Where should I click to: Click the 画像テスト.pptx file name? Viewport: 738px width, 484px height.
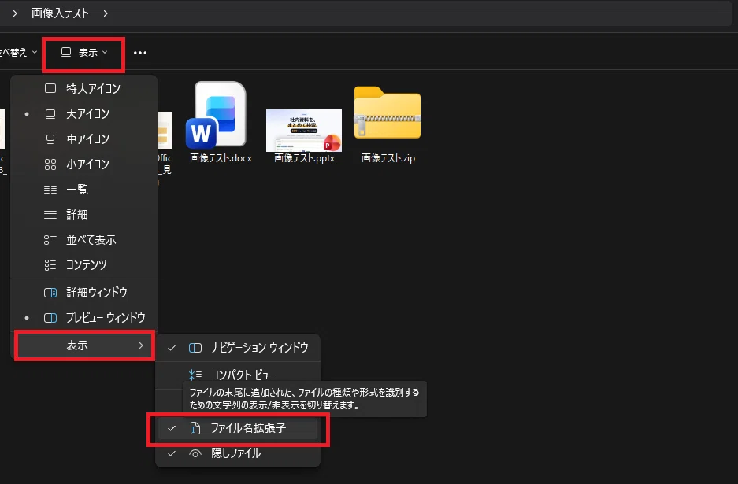[x=304, y=158]
